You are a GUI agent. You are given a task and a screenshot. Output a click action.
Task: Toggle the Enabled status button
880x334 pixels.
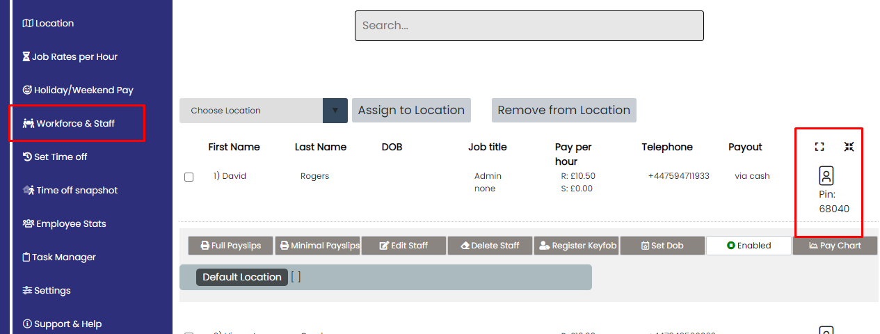(749, 246)
